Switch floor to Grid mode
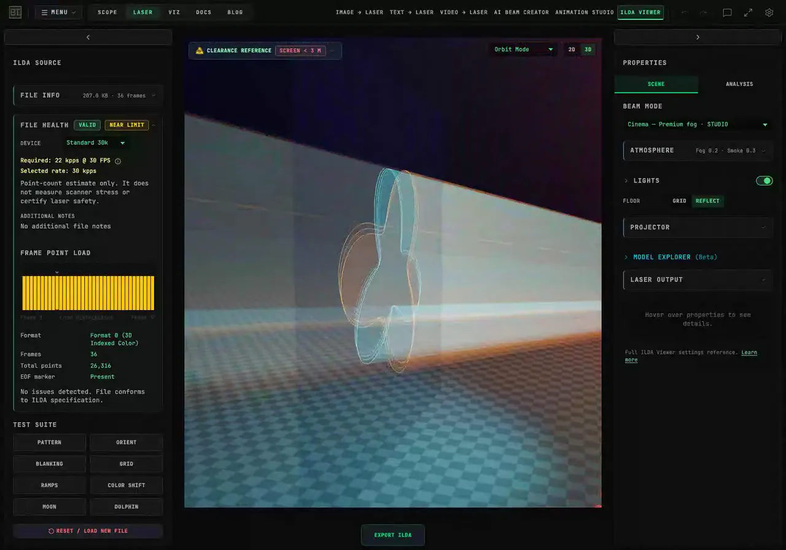 point(679,201)
